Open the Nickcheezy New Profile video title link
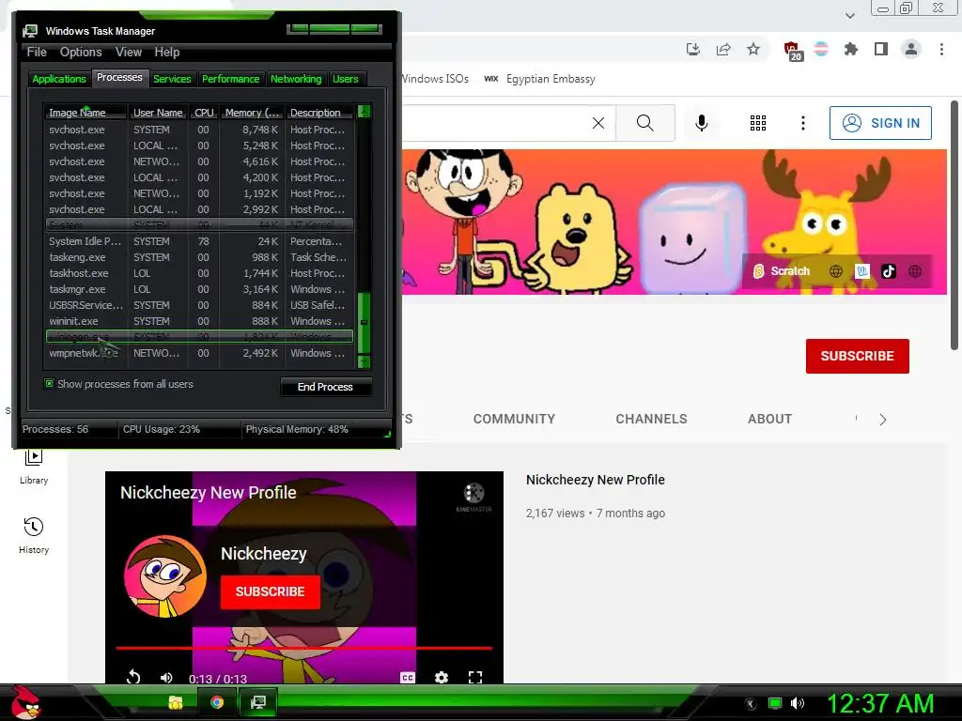The height and width of the screenshot is (721, 962). tap(595, 480)
